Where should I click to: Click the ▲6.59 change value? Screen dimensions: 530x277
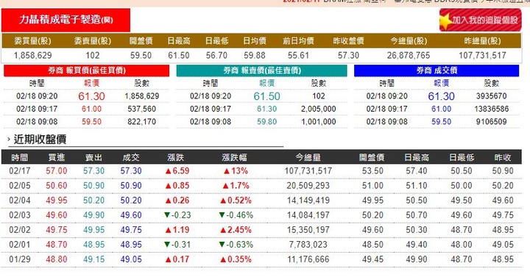pyautogui.click(x=177, y=170)
